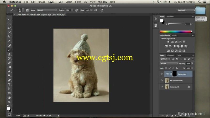Select the Eyedropper tool
Screen dimensions: 210x118
click(x=9, y=41)
